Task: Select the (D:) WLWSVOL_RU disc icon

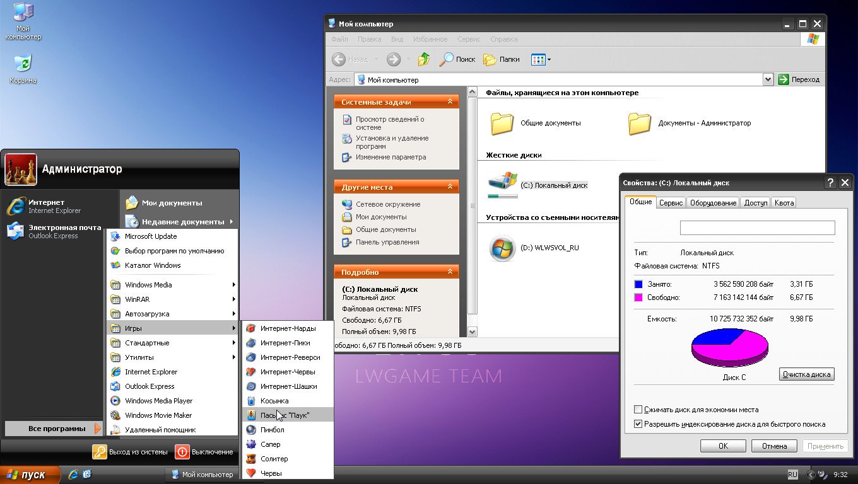Action: [x=502, y=248]
